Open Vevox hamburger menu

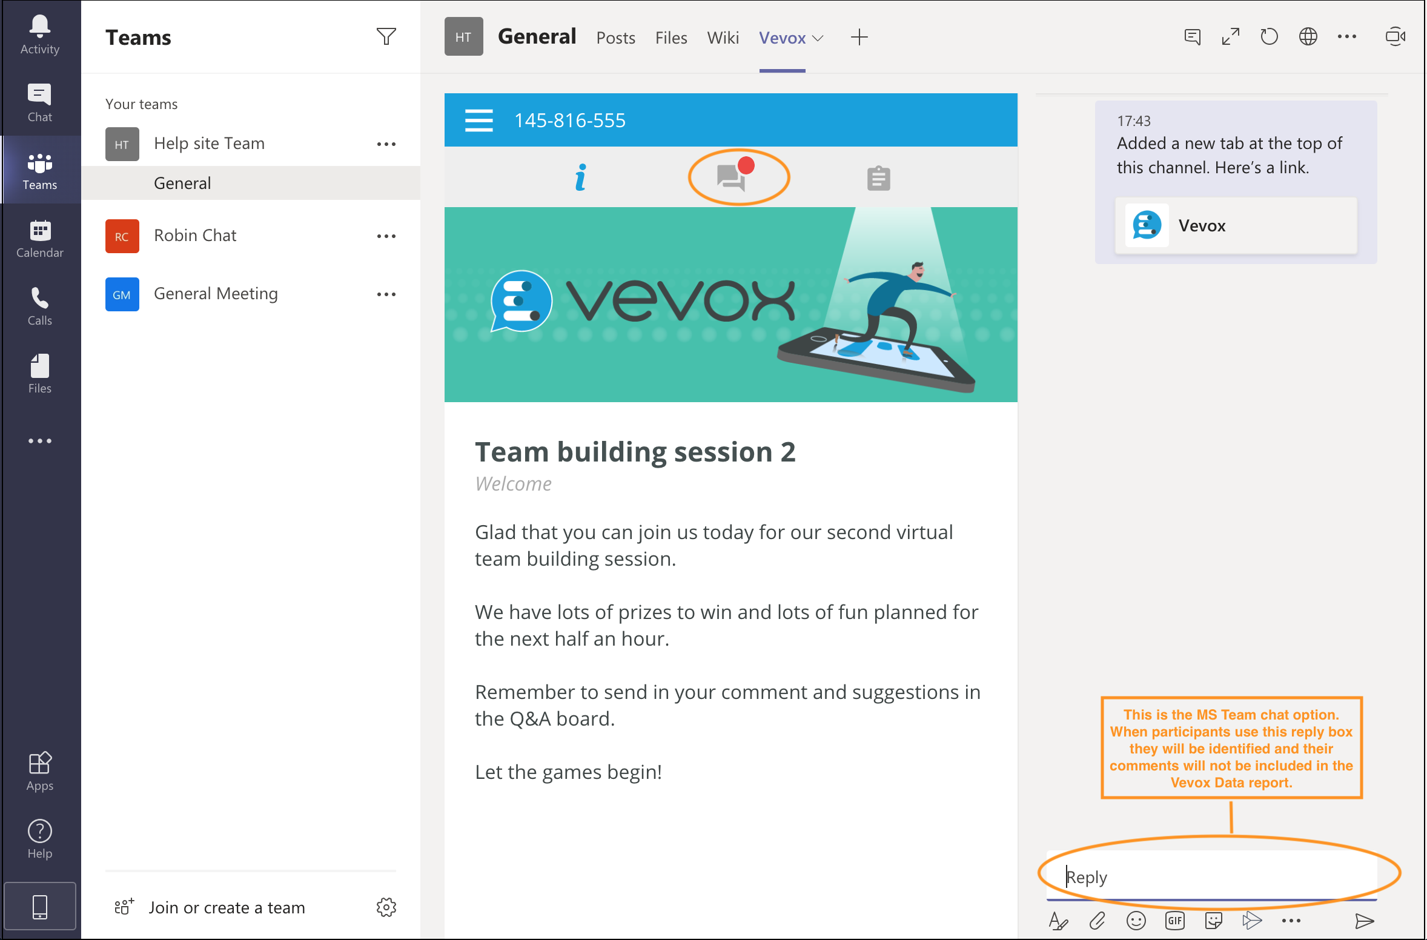[x=478, y=120]
